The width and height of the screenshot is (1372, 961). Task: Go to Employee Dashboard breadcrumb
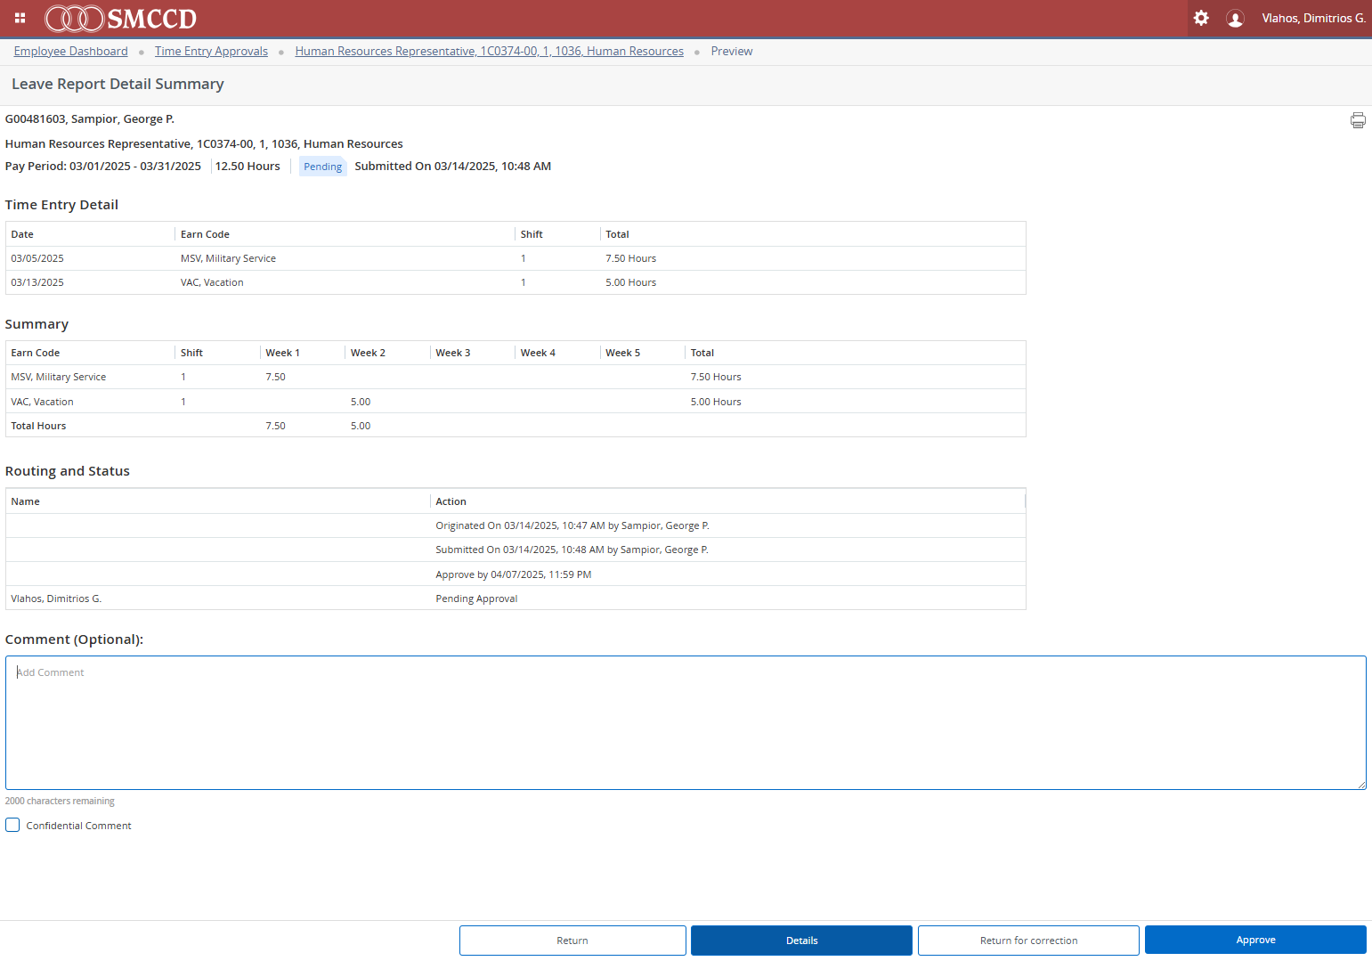pyautogui.click(x=71, y=51)
